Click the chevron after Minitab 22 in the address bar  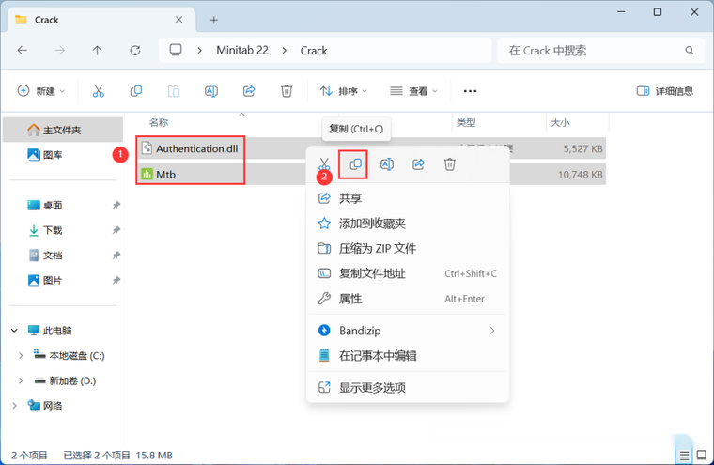[x=285, y=50]
